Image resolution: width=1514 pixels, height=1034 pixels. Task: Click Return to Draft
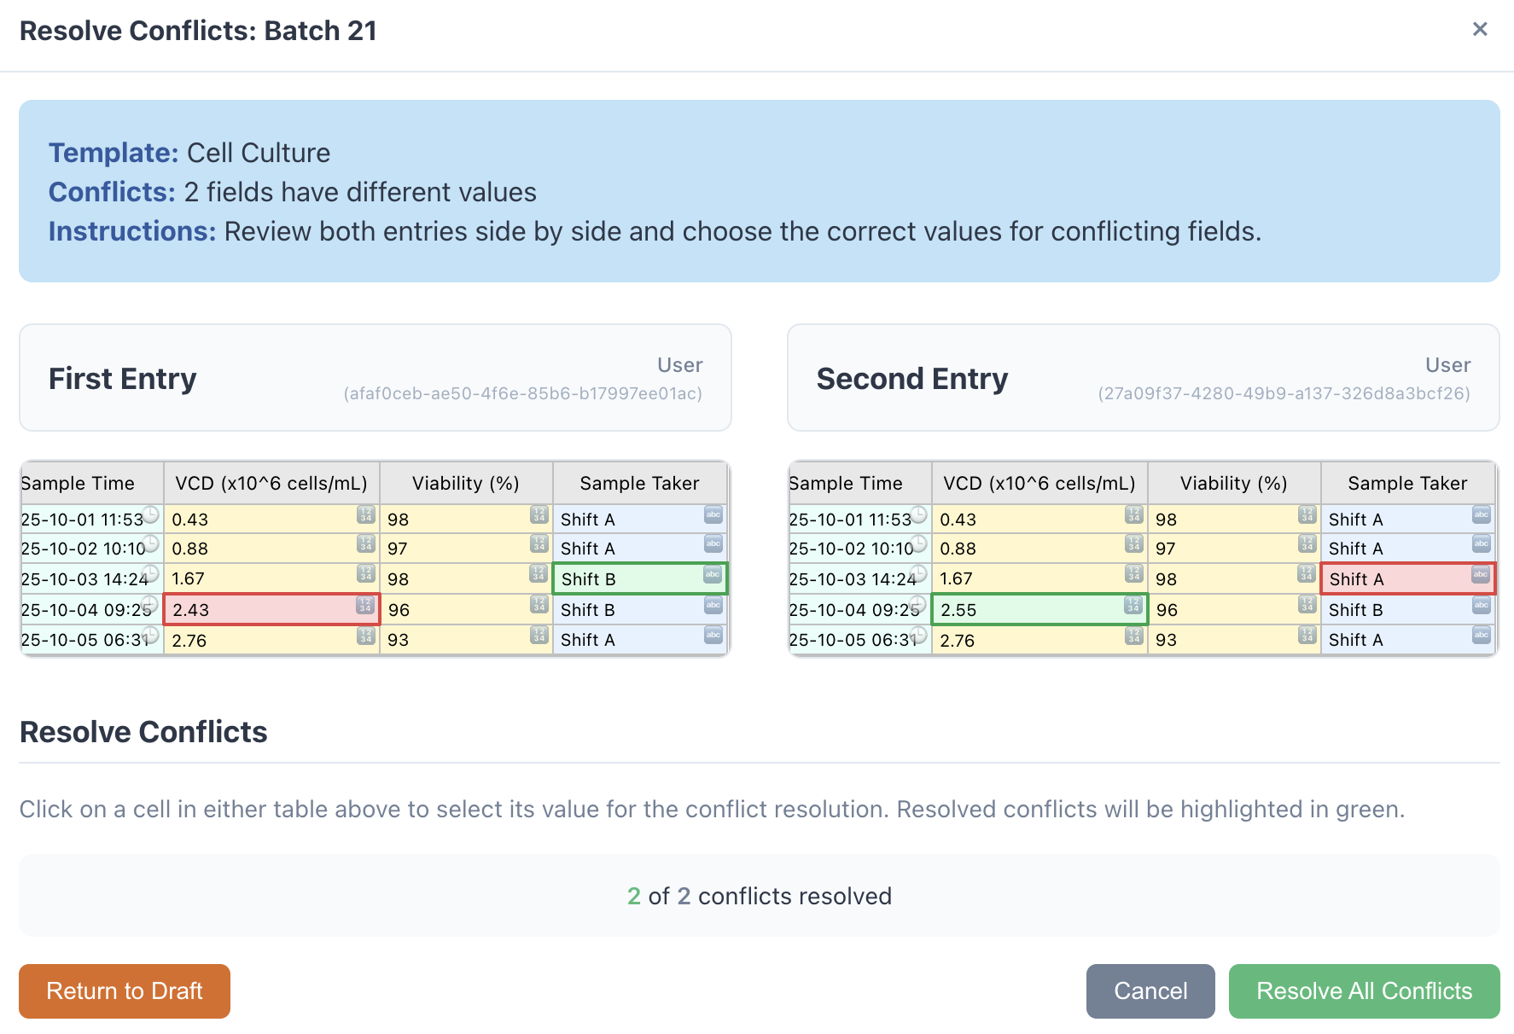pyautogui.click(x=124, y=990)
